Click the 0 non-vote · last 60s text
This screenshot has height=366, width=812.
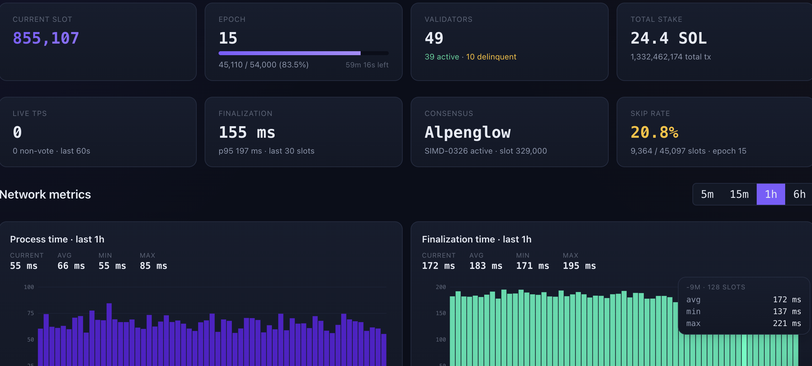51,151
